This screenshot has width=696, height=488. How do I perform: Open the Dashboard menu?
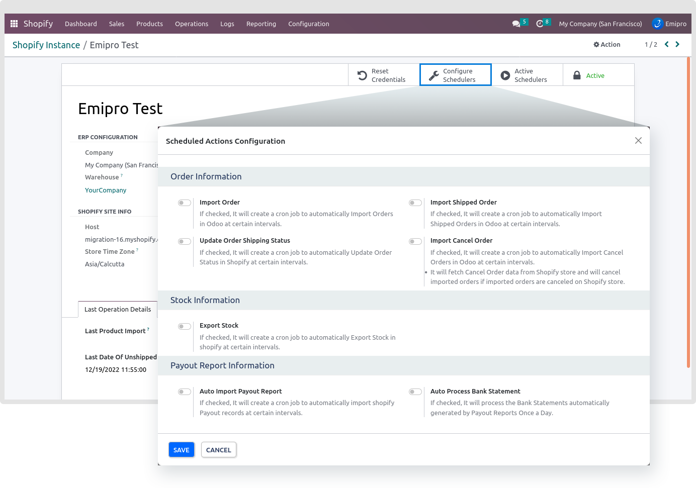coord(81,24)
